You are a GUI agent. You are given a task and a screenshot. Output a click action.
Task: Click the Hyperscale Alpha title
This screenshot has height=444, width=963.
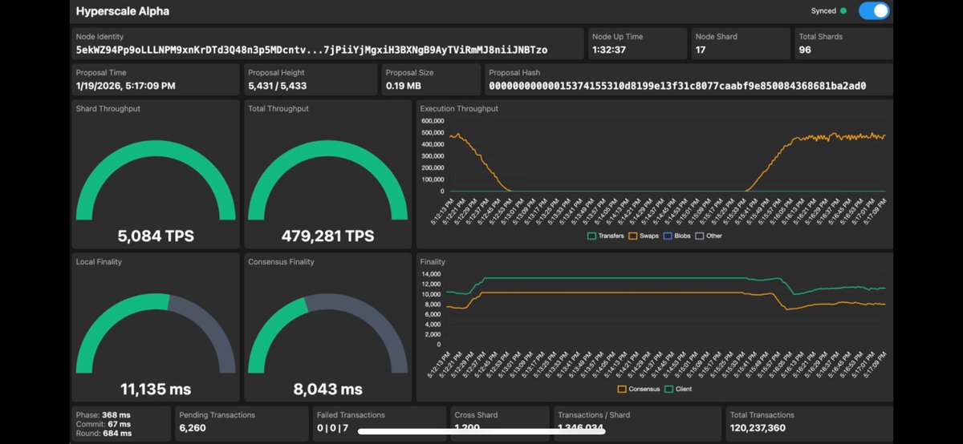point(123,11)
